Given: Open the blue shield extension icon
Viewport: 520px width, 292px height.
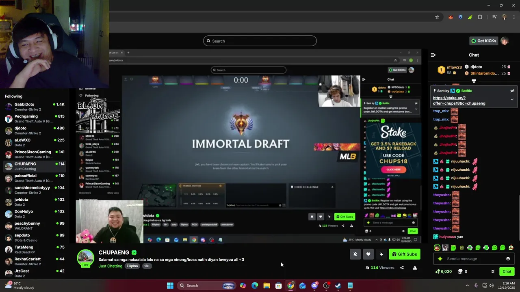Looking at the screenshot, I should (x=460, y=17).
